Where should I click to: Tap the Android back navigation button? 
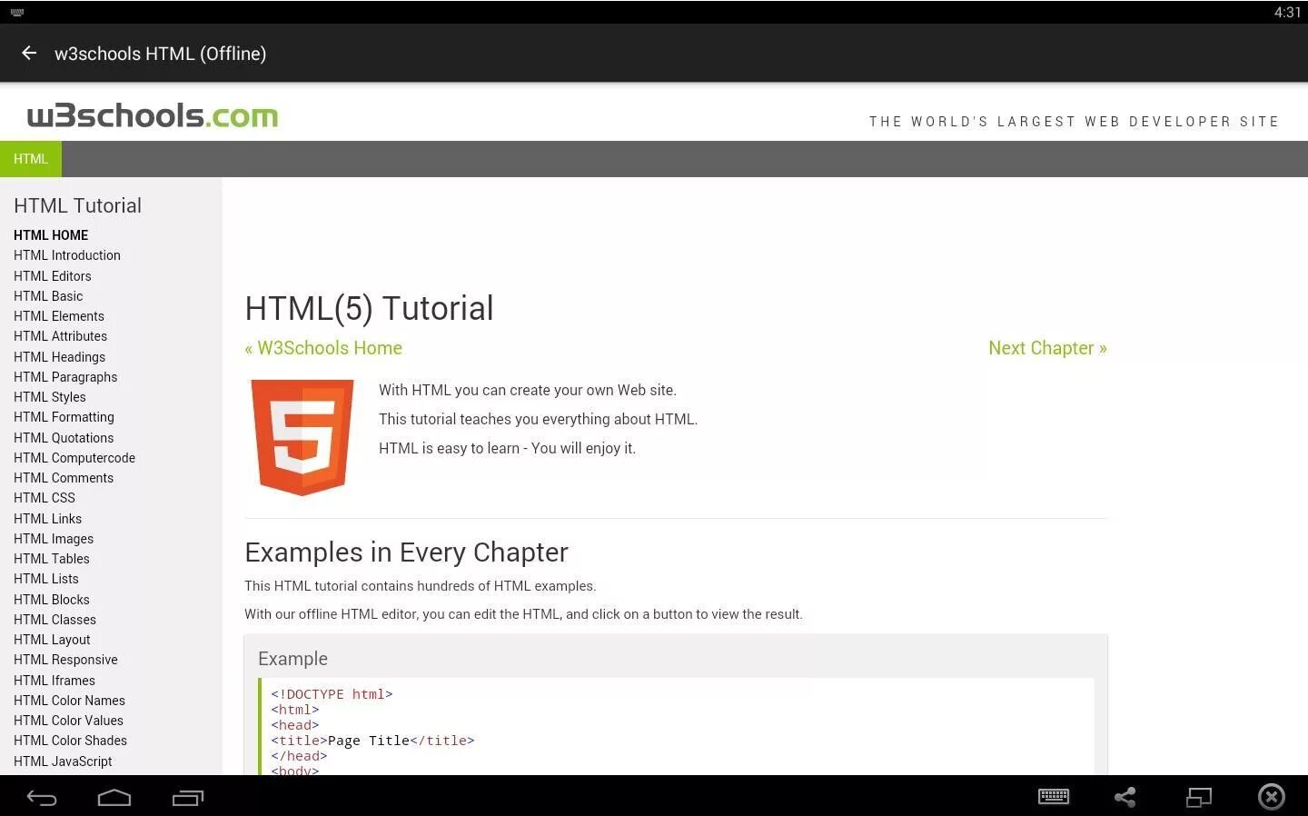42,798
